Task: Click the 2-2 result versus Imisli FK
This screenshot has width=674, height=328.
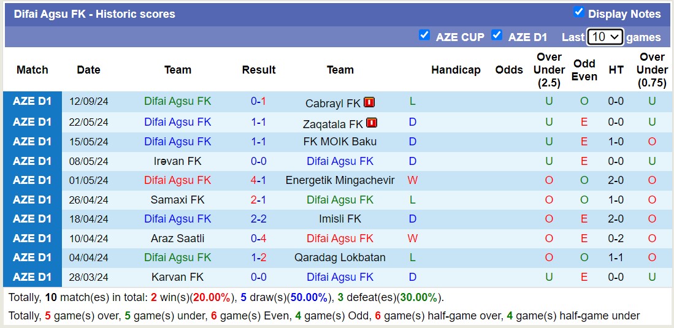Action: click(258, 219)
